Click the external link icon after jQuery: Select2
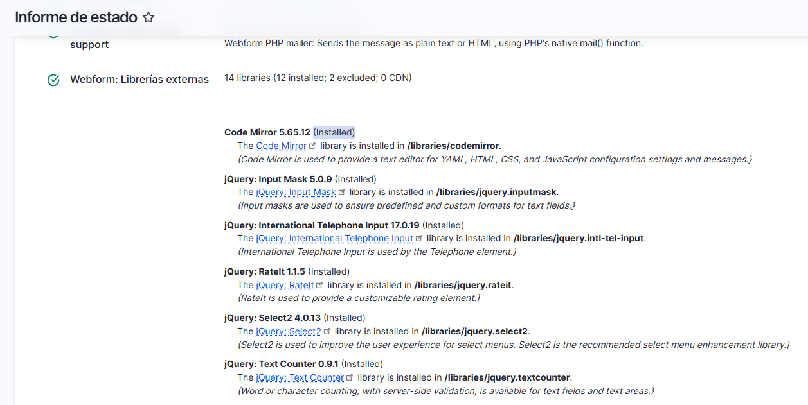 click(x=327, y=331)
